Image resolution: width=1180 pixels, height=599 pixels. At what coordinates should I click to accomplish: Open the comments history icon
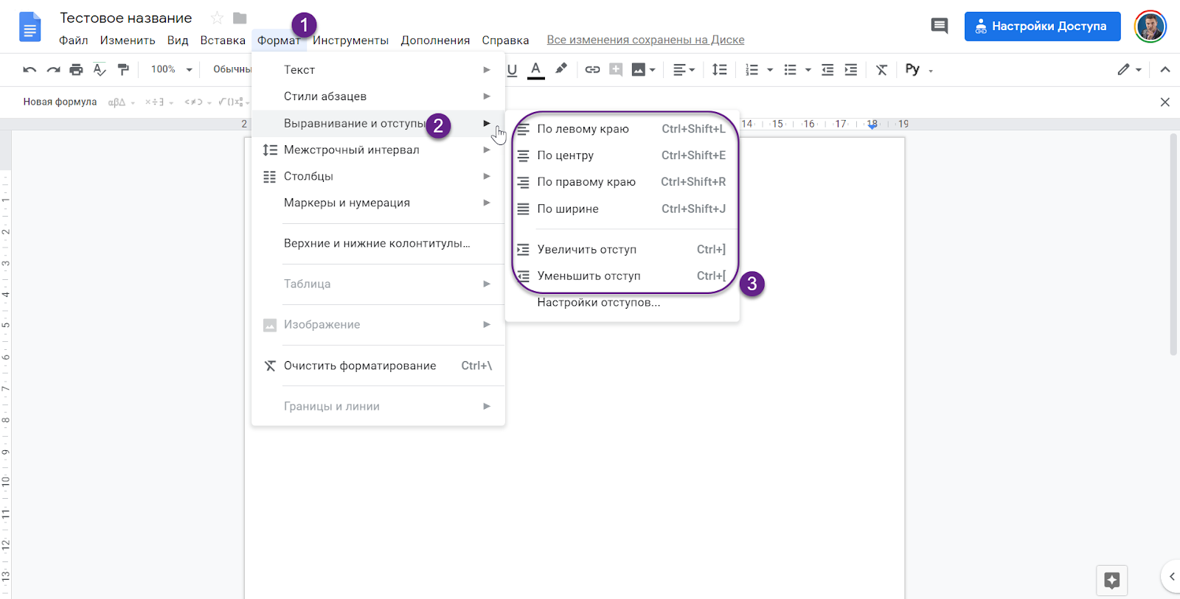(x=939, y=27)
